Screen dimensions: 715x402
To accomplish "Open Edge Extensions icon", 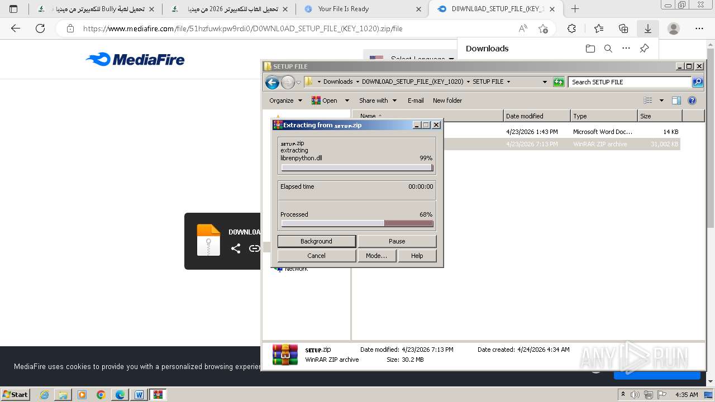I will [x=571, y=28].
